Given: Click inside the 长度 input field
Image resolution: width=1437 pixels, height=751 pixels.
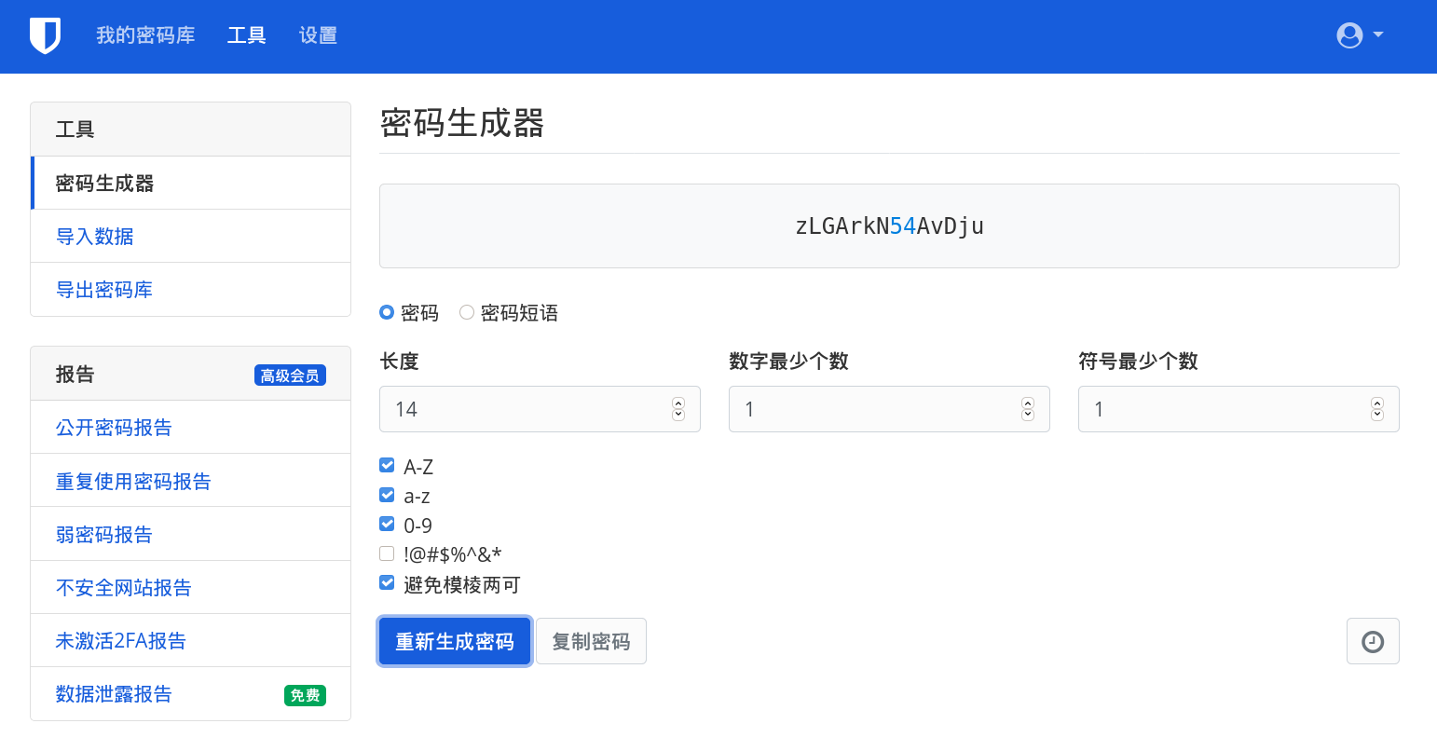Looking at the screenshot, I should pyautogui.click(x=522, y=409).
